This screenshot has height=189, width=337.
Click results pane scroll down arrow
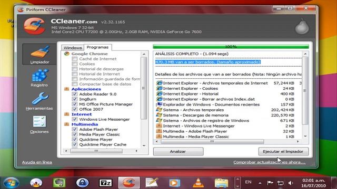pos(305,136)
